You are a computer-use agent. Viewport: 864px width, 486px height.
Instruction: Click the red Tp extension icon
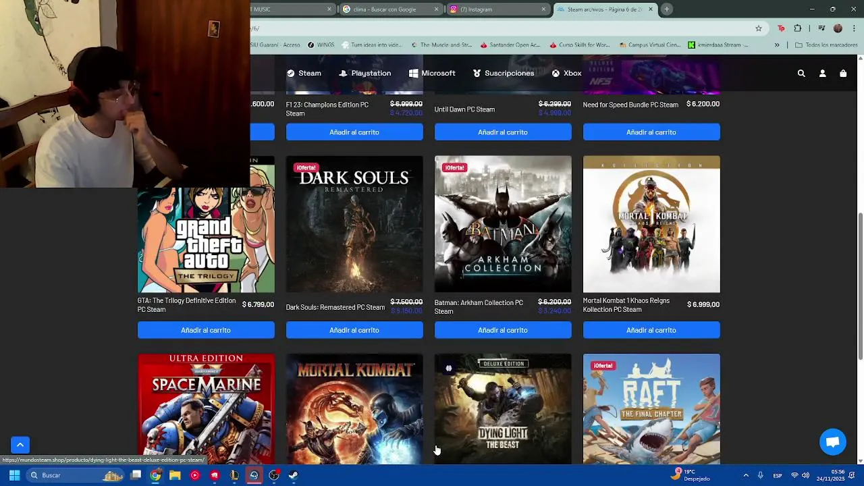(781, 28)
